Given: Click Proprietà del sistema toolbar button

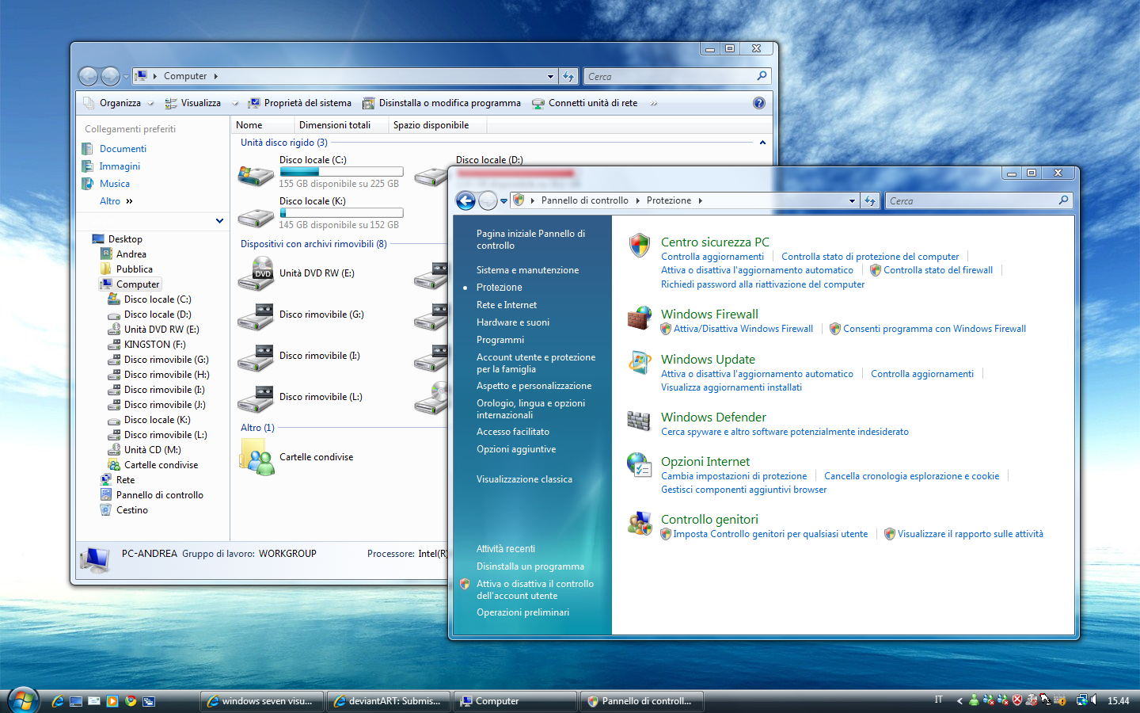Looking at the screenshot, I should 299,103.
